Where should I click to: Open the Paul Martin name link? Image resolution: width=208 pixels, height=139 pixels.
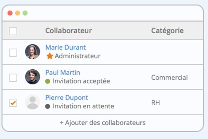tap(63, 73)
